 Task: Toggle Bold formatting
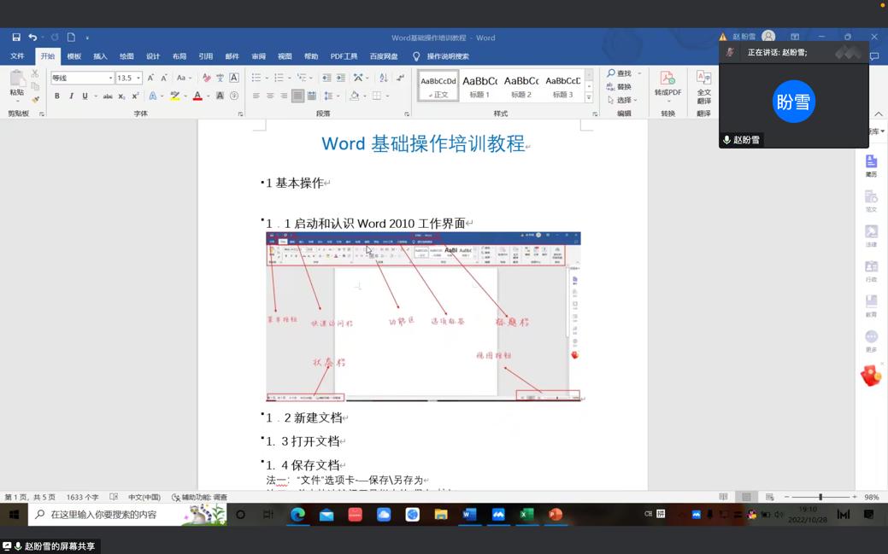pos(57,96)
